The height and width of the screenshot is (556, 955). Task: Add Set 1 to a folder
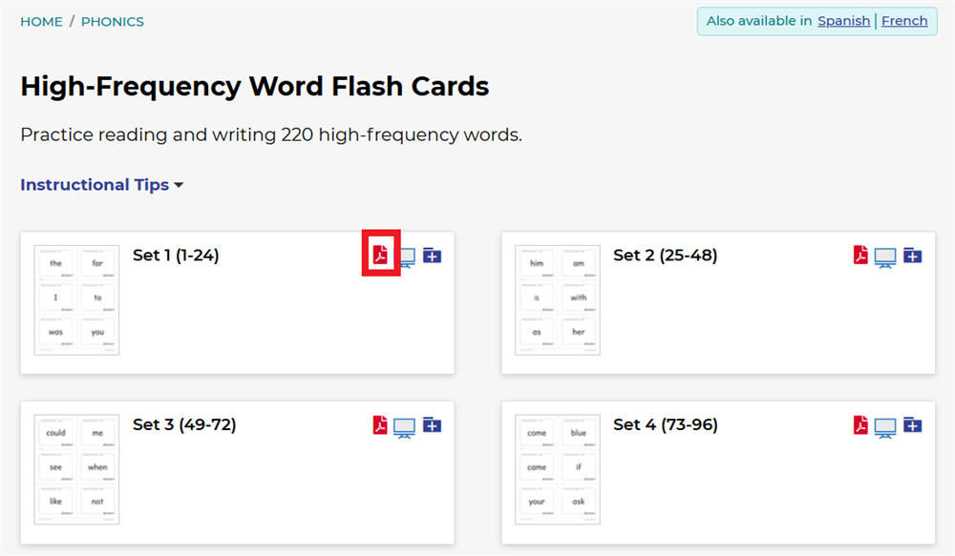(432, 256)
